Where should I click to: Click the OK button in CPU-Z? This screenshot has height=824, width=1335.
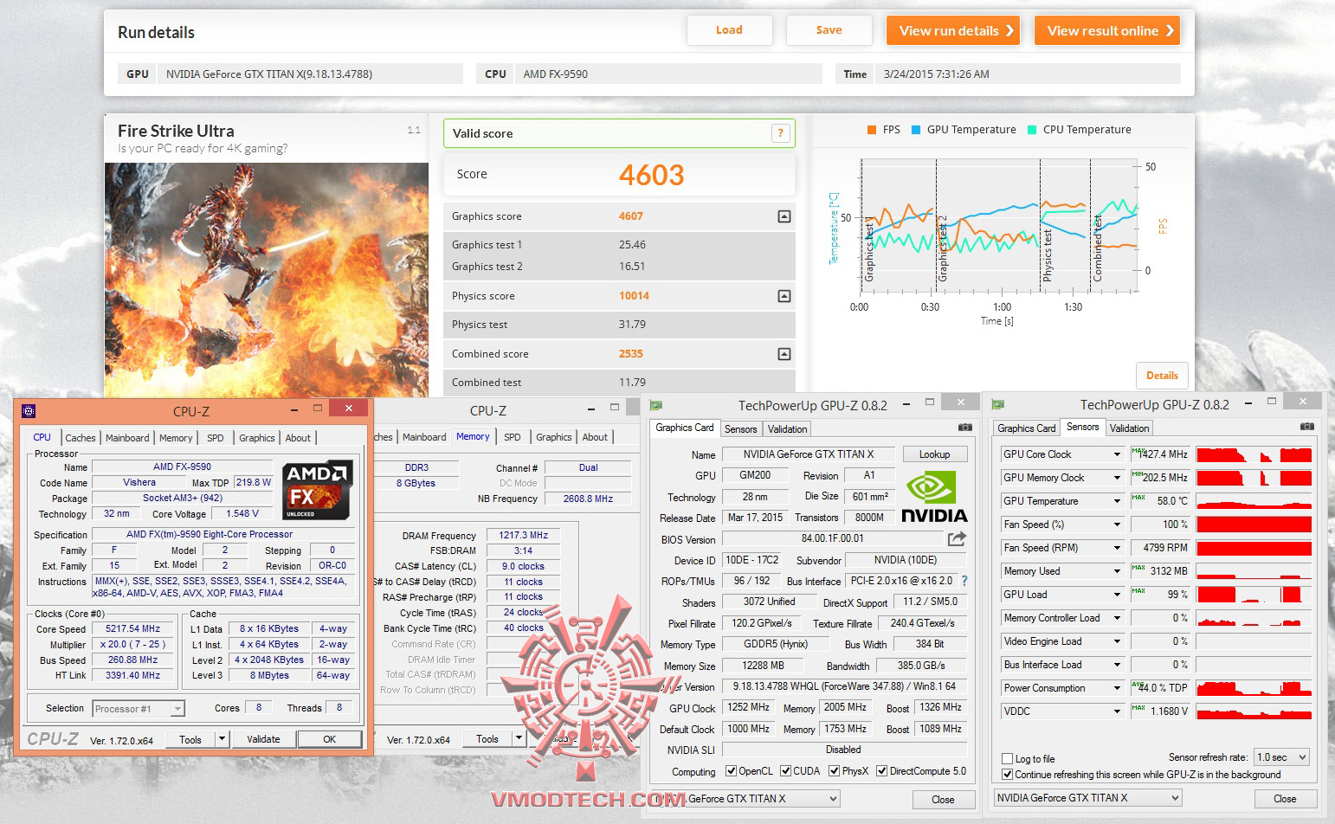(330, 739)
